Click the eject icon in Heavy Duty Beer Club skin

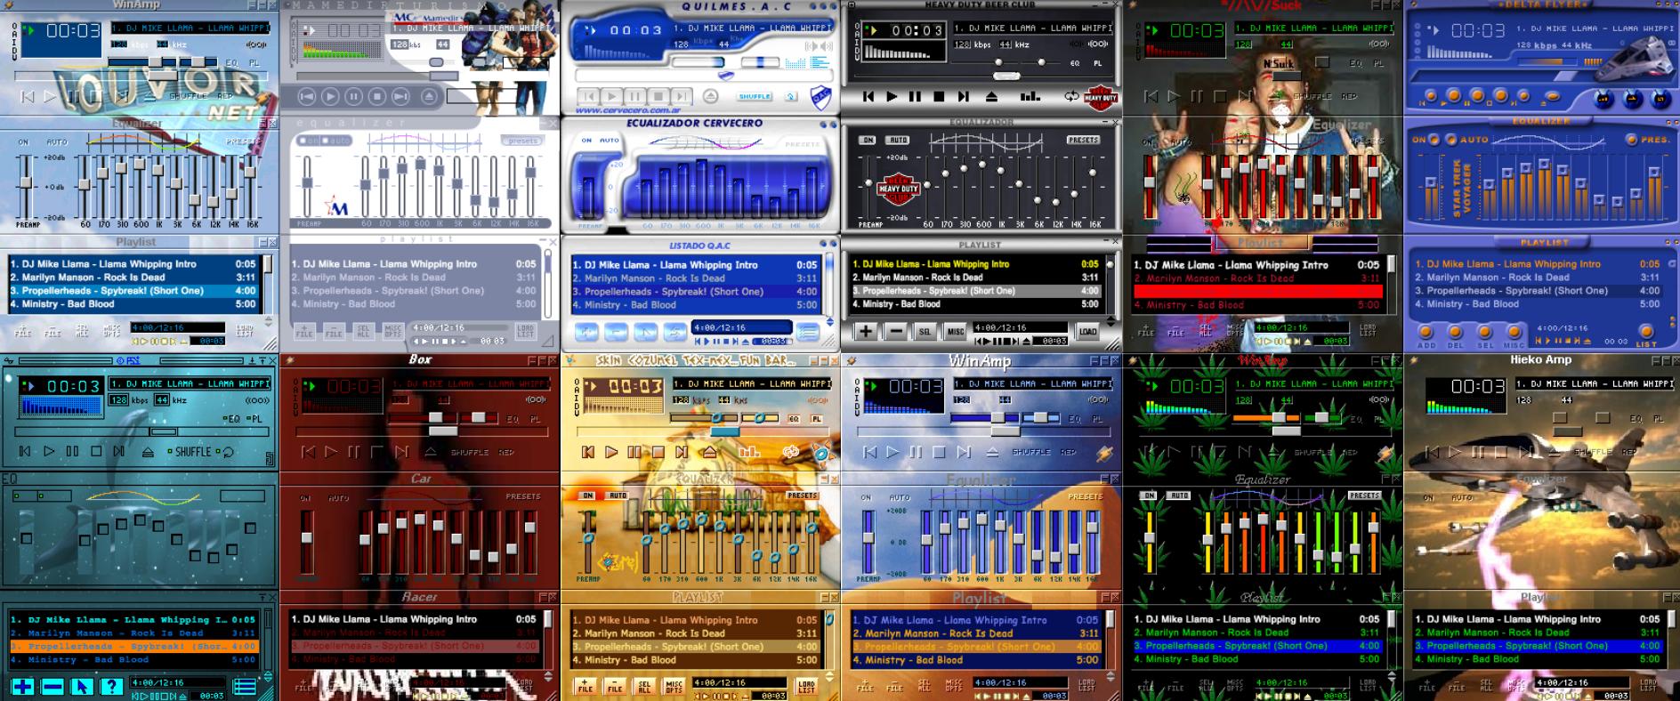[991, 96]
